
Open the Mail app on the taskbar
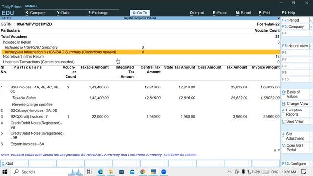click(132, 172)
